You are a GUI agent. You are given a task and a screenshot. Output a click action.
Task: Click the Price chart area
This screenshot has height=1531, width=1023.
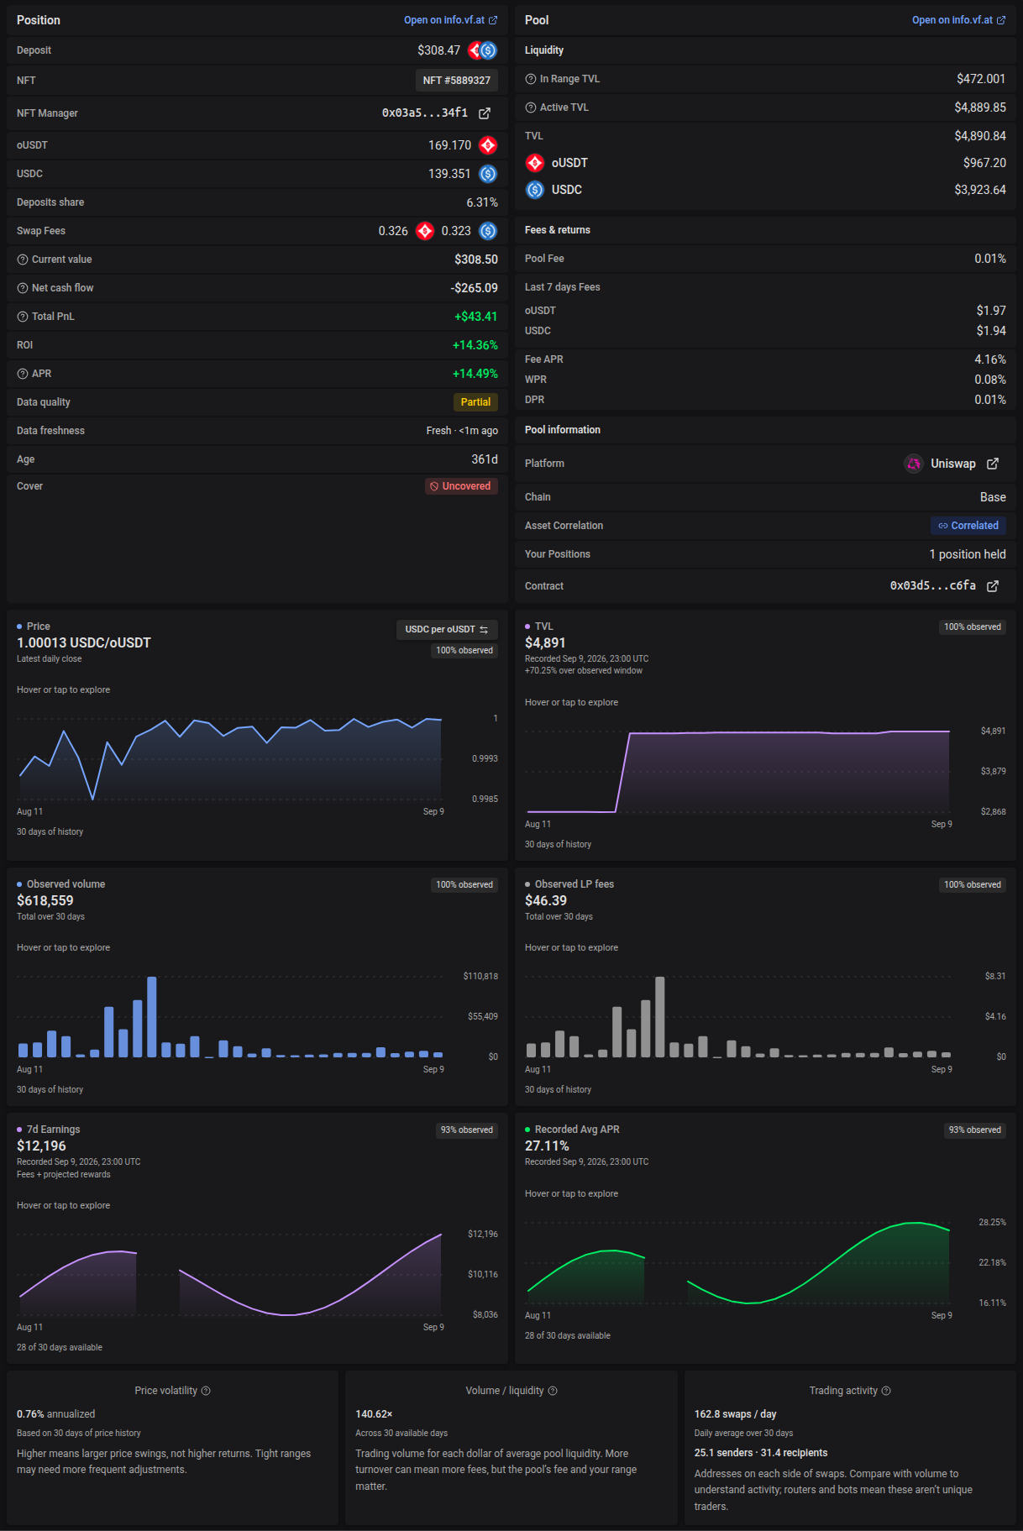click(x=230, y=760)
